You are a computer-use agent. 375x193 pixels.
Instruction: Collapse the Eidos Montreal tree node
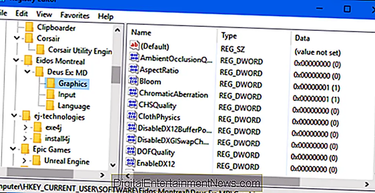(x=16, y=61)
